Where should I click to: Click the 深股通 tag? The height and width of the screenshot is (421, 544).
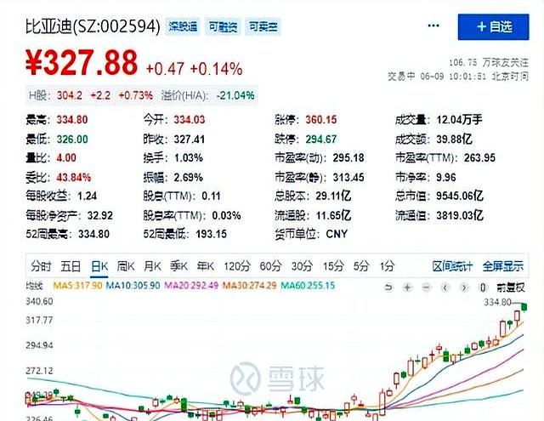tap(183, 26)
